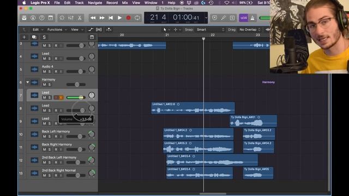Disable input monitoring on selected track 7
Viewport: 349px width, 196px height.
point(61,97)
